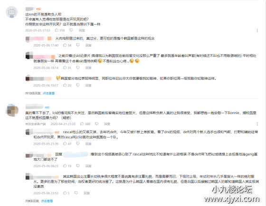
Task: Reply to the comment dated 2020-05-06 18:14
Action: (x=88, y=68)
